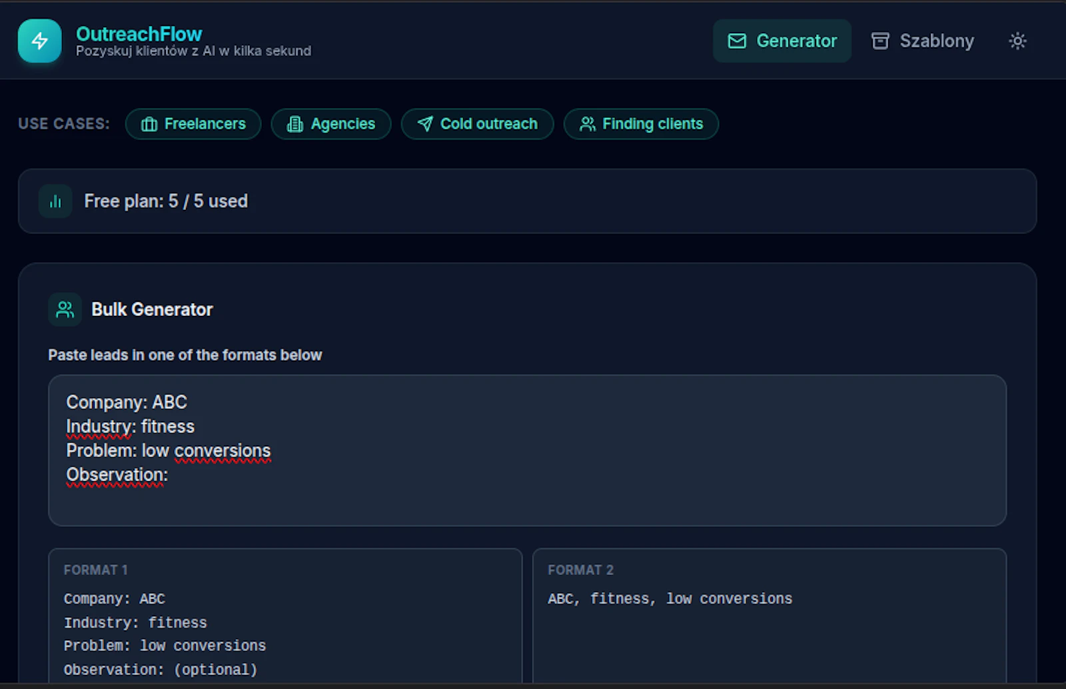The image size is (1066, 689).
Task: Click the bar chart icon on Free plan card
Action: (55, 201)
